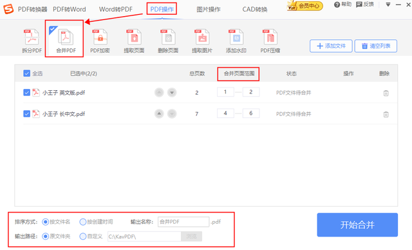The height and width of the screenshot is (250, 412).
Task: Open the 添加水印 watermark tool
Action: pyautogui.click(x=236, y=41)
